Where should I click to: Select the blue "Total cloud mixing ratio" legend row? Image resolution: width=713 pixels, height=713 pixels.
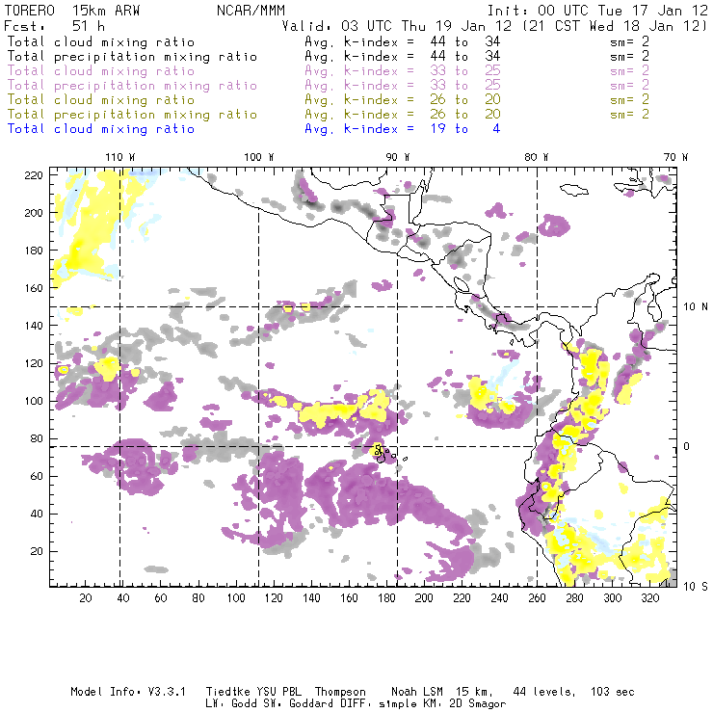tap(101, 129)
